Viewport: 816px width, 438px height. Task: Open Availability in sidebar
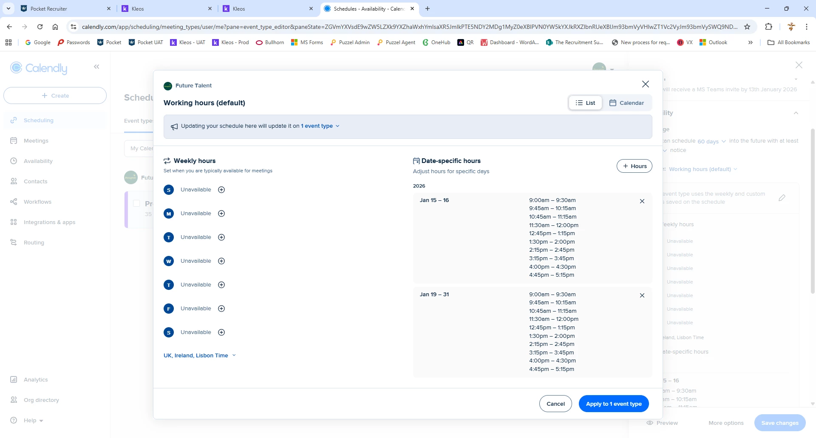click(x=55, y=161)
